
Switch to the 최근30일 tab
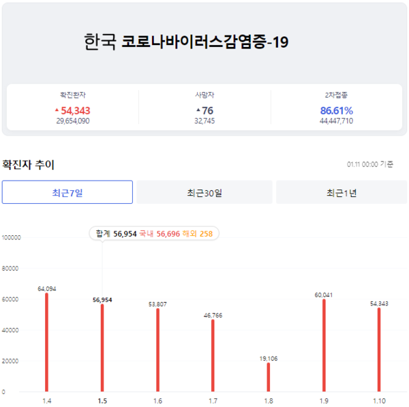coord(204,192)
